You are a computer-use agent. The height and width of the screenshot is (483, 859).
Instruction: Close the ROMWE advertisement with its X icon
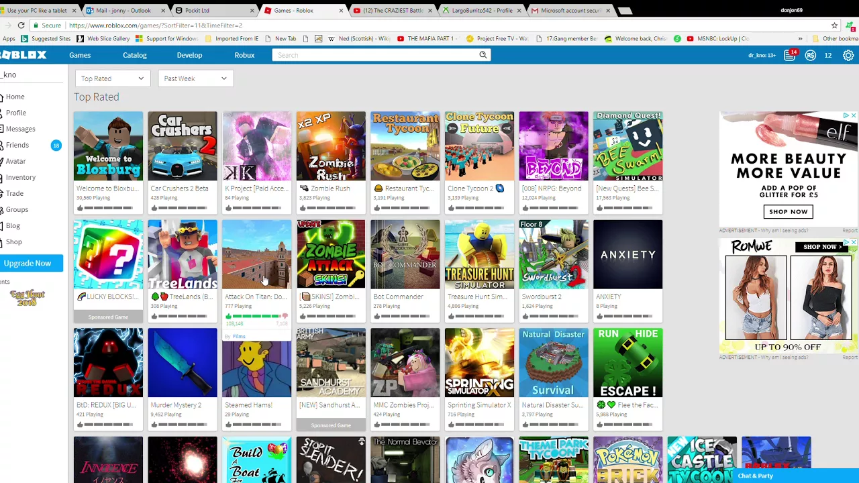853,242
